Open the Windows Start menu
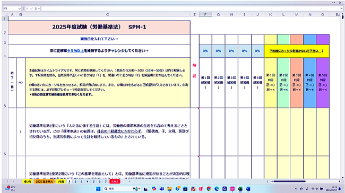 pos(98,189)
